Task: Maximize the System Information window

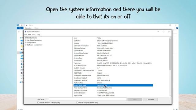Action: pos(164,32)
